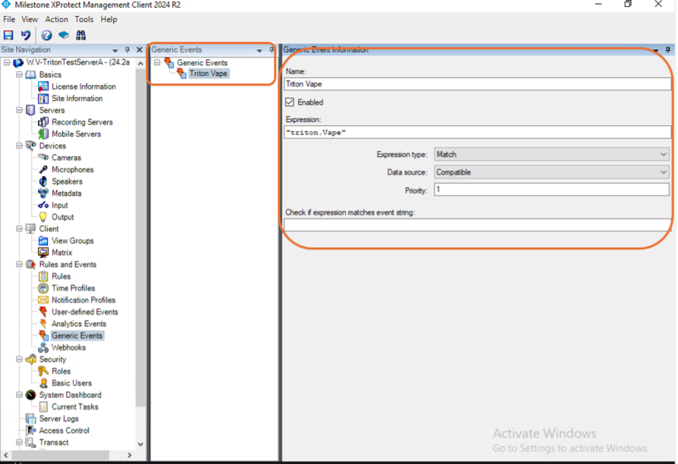Open the Help question mark icon

[46, 35]
